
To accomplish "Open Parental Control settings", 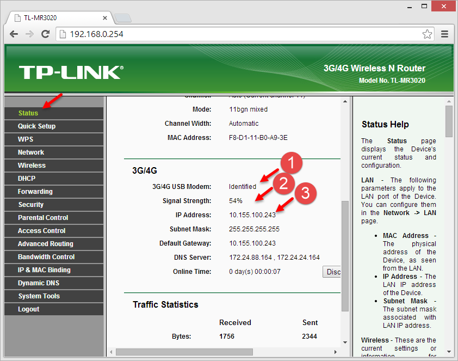I will [54, 218].
